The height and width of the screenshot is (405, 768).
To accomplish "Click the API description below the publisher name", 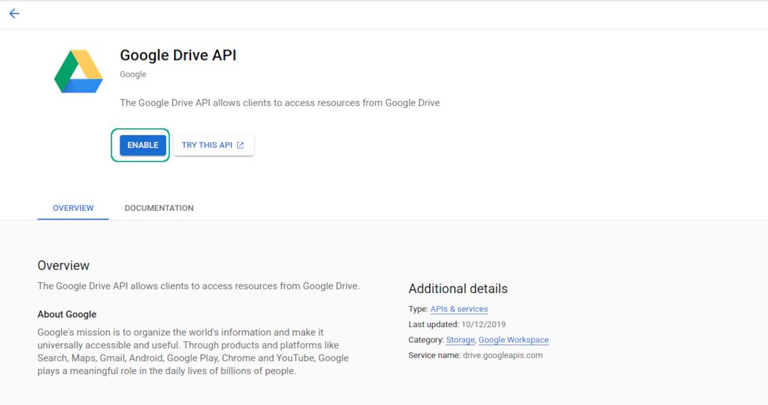I will 279,103.
